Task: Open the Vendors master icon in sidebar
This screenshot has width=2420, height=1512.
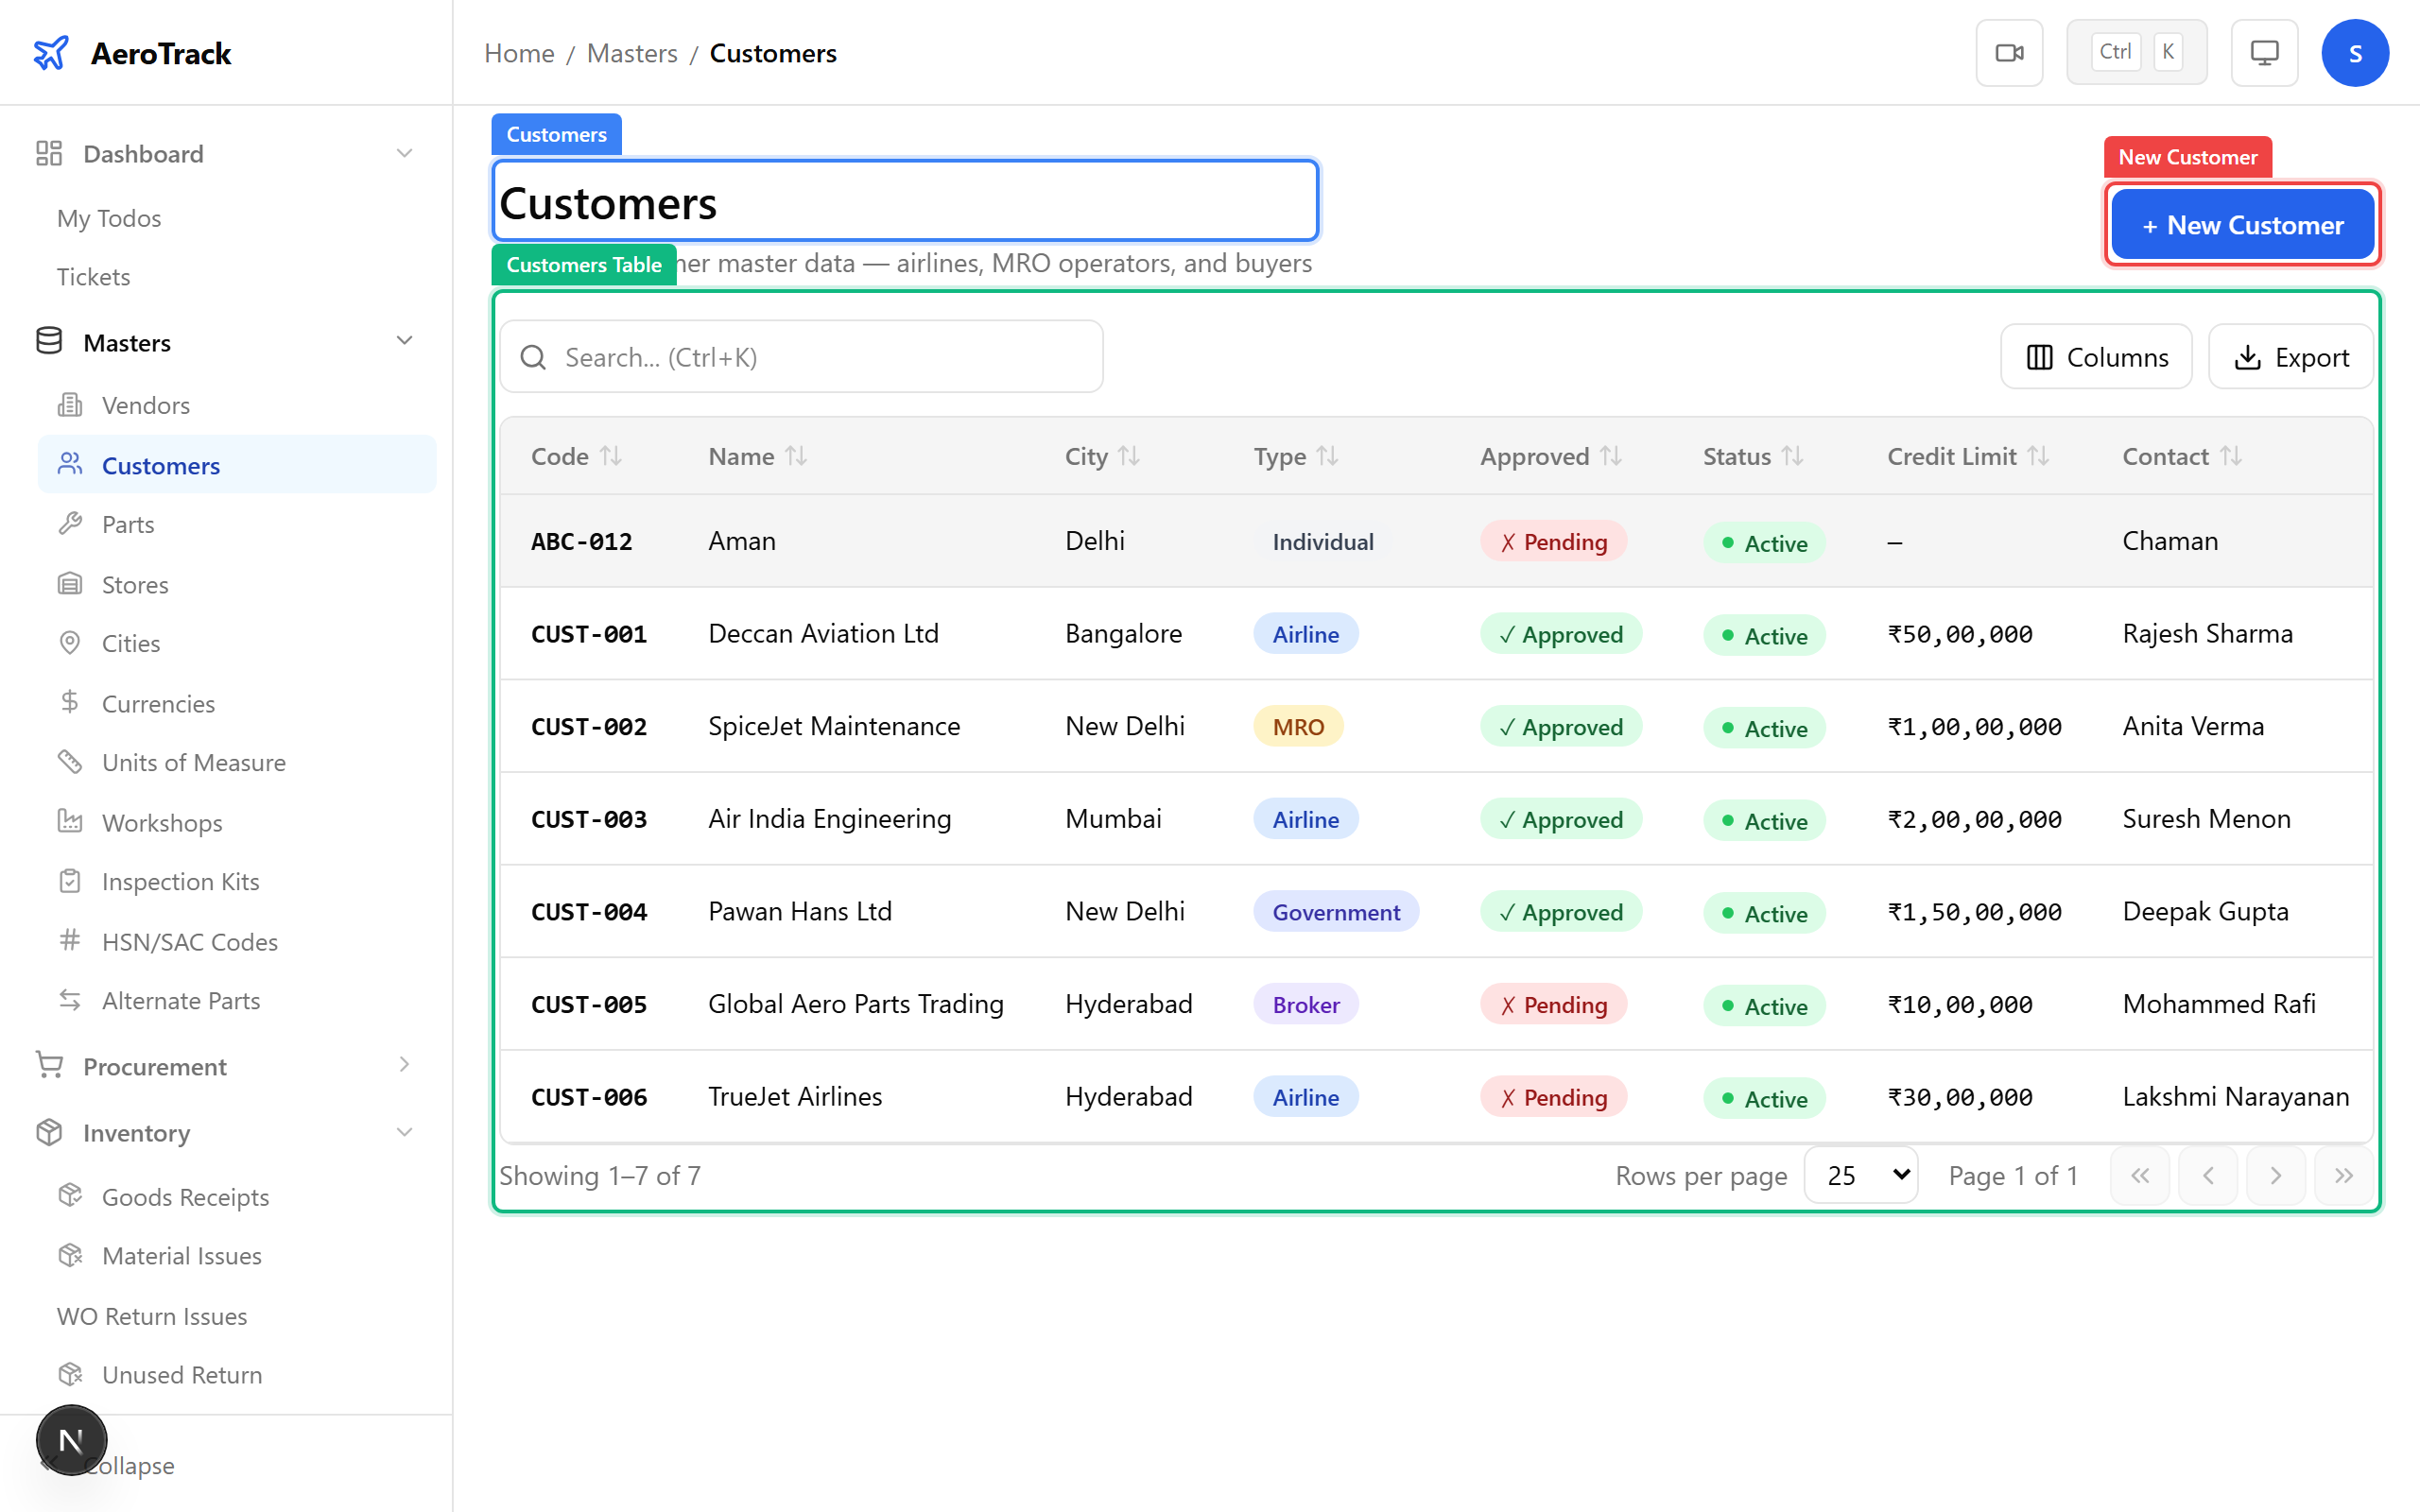Action: pyautogui.click(x=70, y=404)
